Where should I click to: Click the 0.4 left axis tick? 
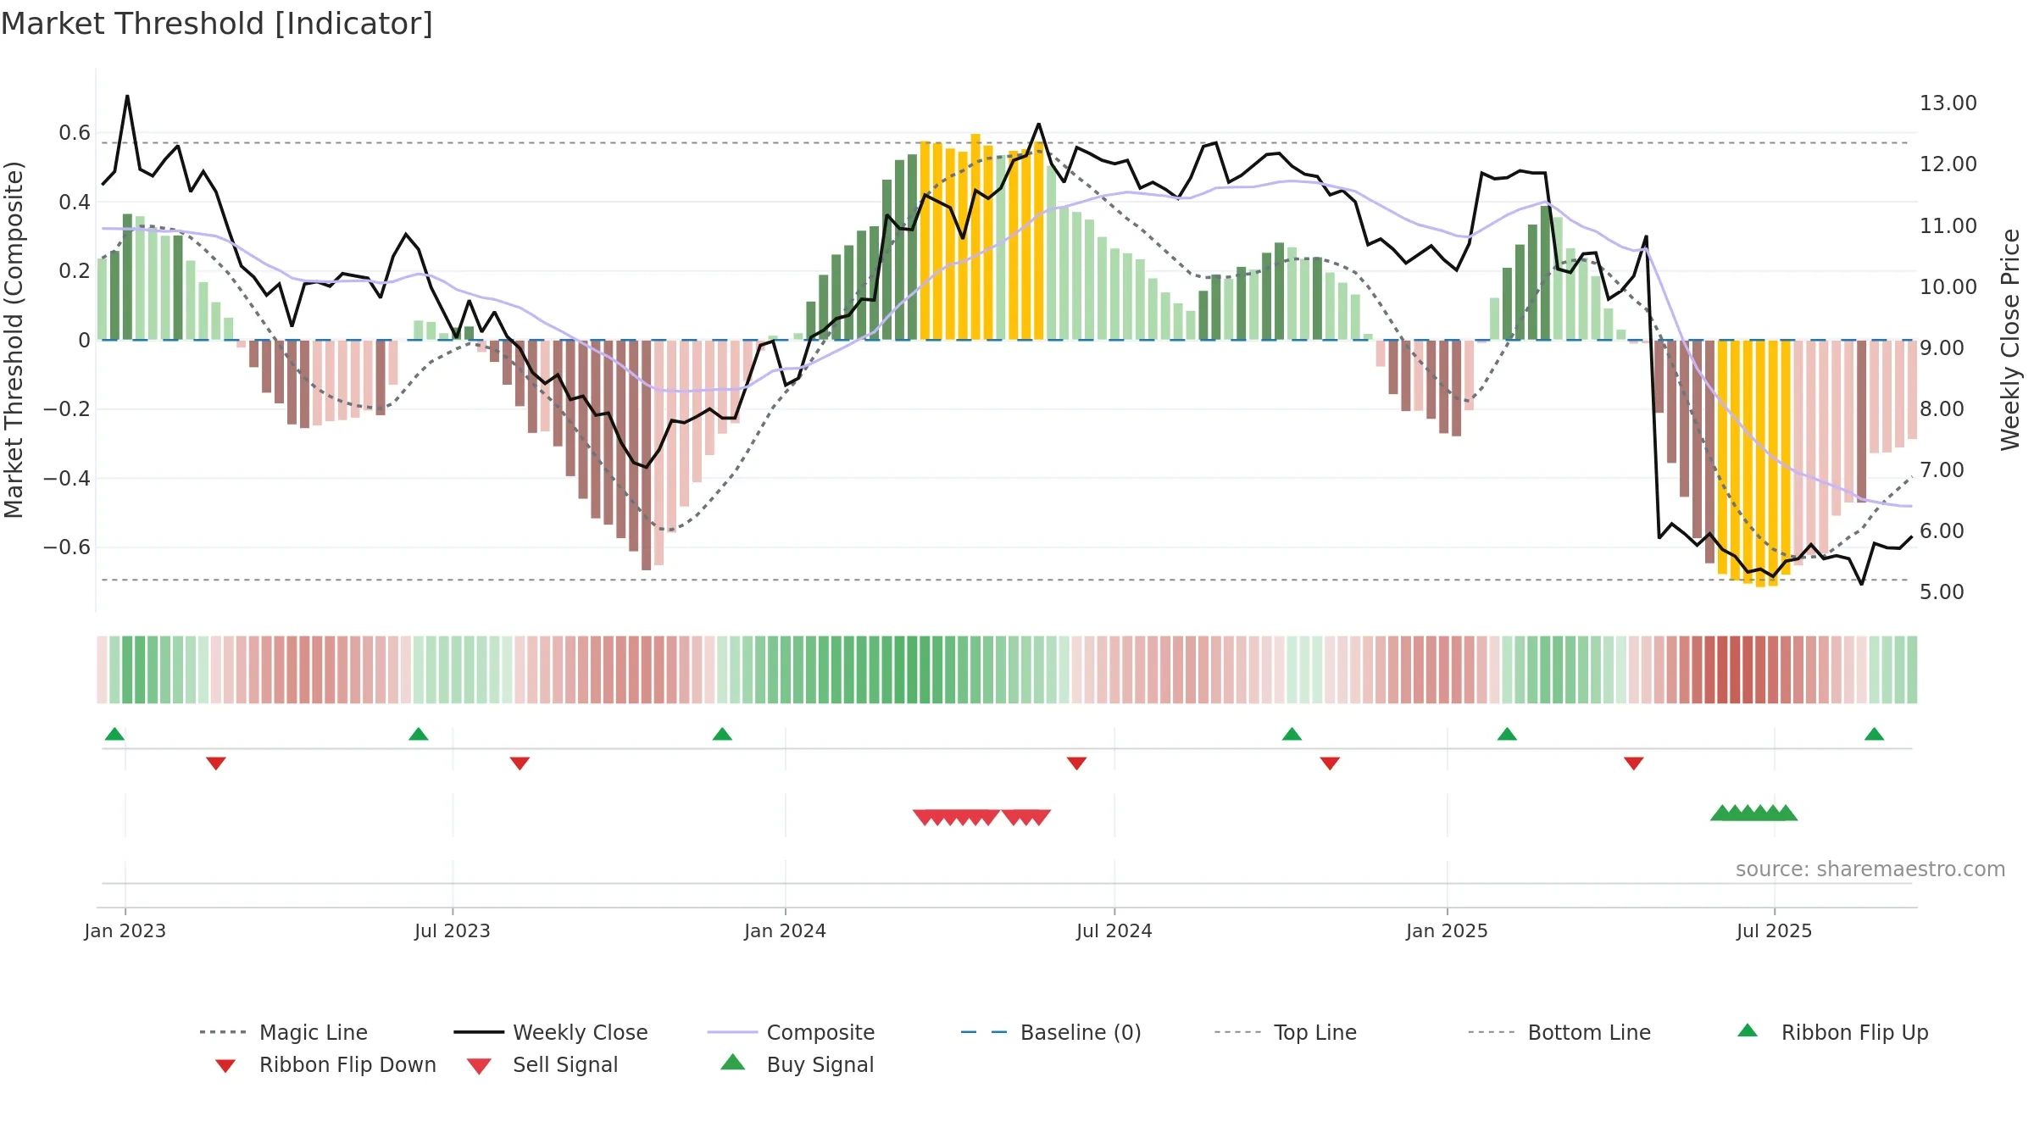coord(75,202)
